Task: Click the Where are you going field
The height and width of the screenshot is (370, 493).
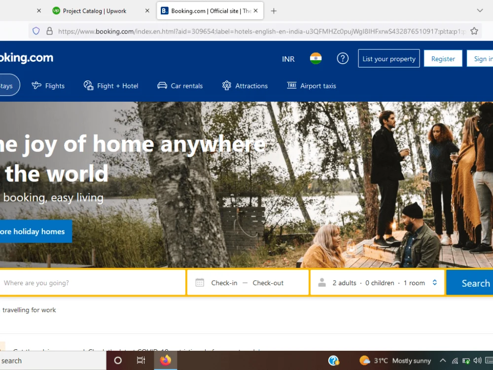Action: (x=93, y=283)
